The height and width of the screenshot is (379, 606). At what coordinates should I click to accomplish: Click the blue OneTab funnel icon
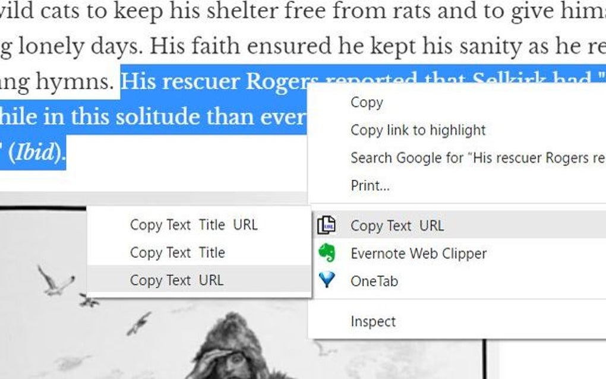(x=327, y=280)
